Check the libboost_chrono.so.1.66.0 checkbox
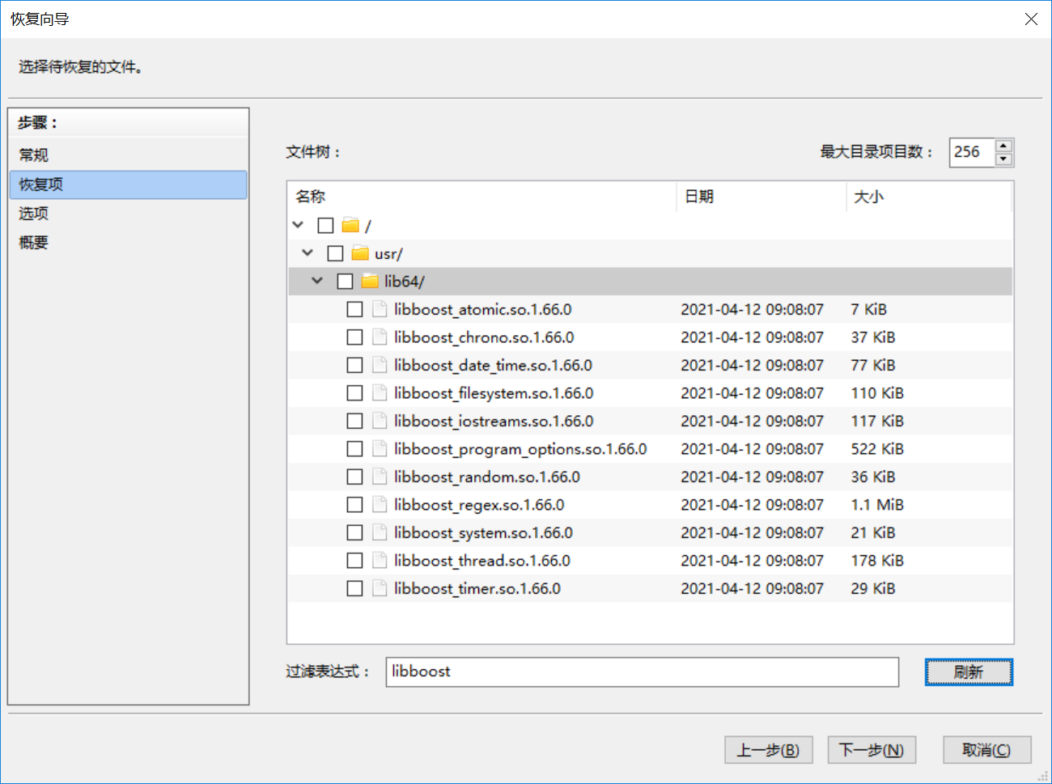The image size is (1052, 784). 354,337
